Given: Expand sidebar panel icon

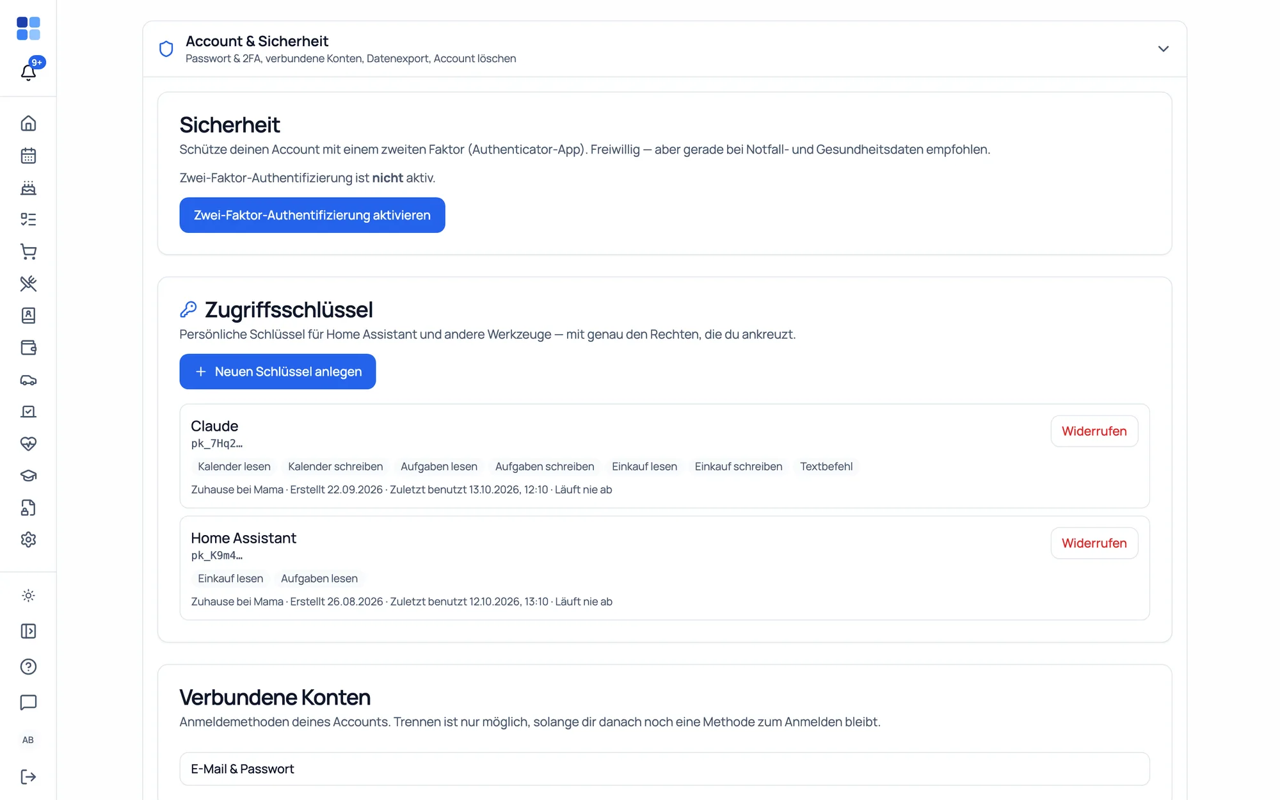Looking at the screenshot, I should pos(28,631).
